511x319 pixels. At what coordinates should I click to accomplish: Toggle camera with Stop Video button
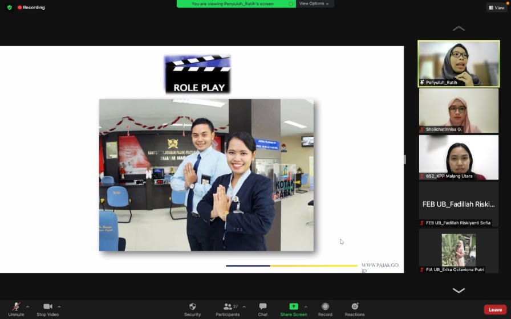coord(47,306)
